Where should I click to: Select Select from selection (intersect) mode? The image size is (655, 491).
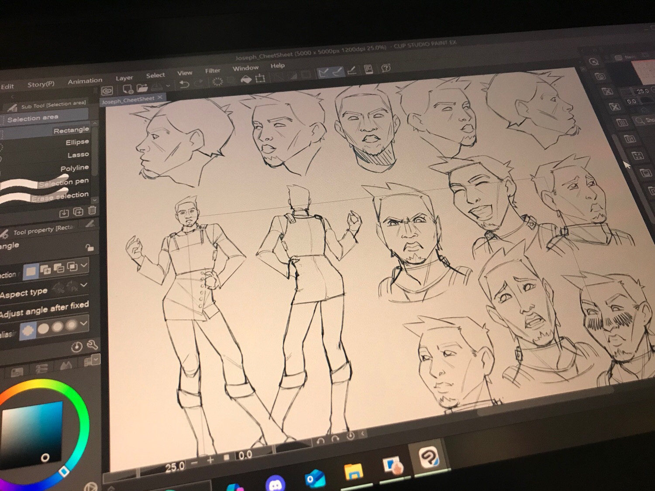pos(72,266)
